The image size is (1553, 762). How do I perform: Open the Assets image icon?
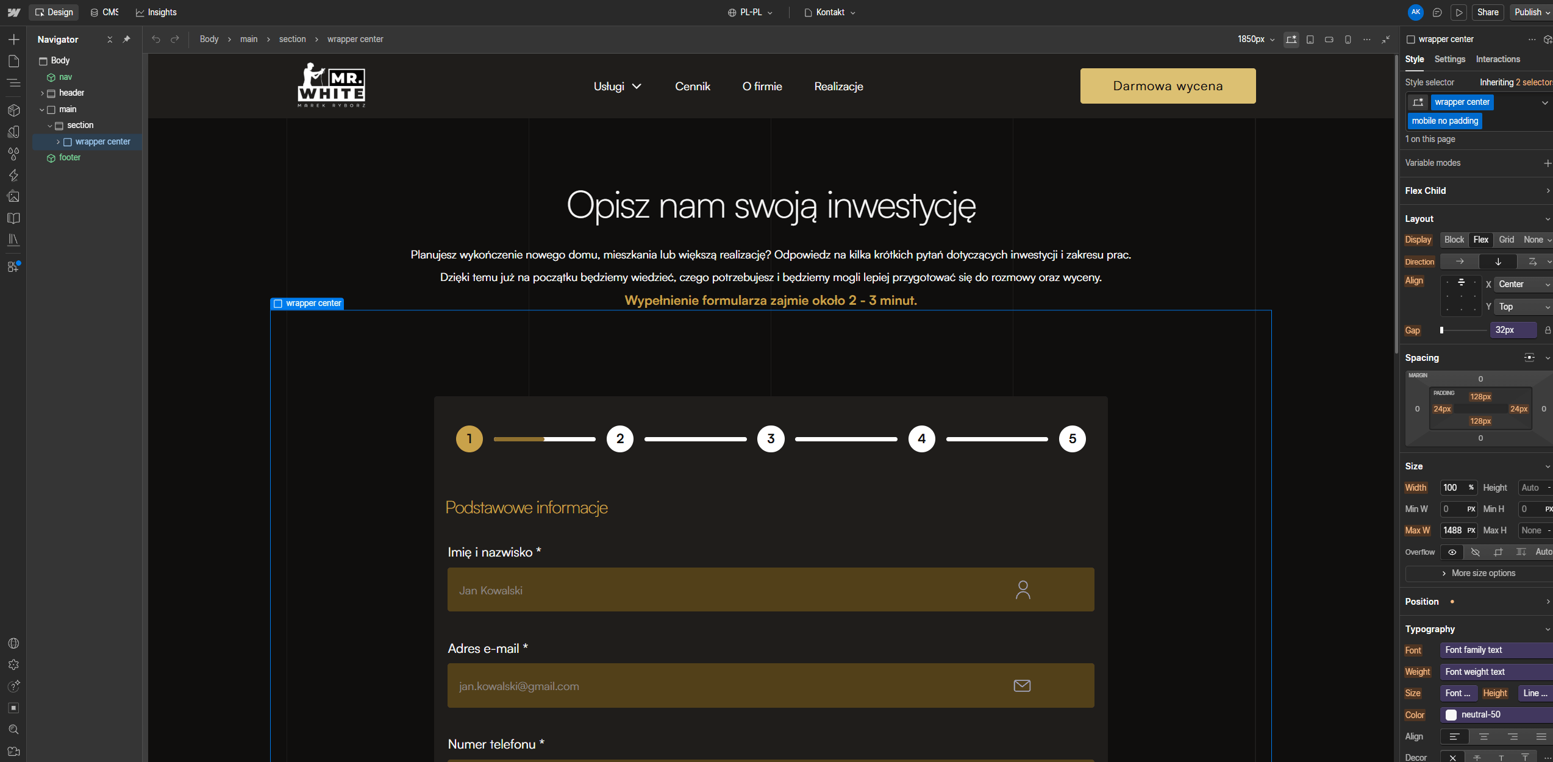(x=13, y=196)
